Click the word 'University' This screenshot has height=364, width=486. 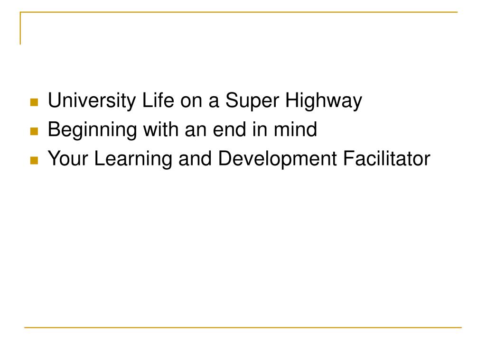click(92, 100)
